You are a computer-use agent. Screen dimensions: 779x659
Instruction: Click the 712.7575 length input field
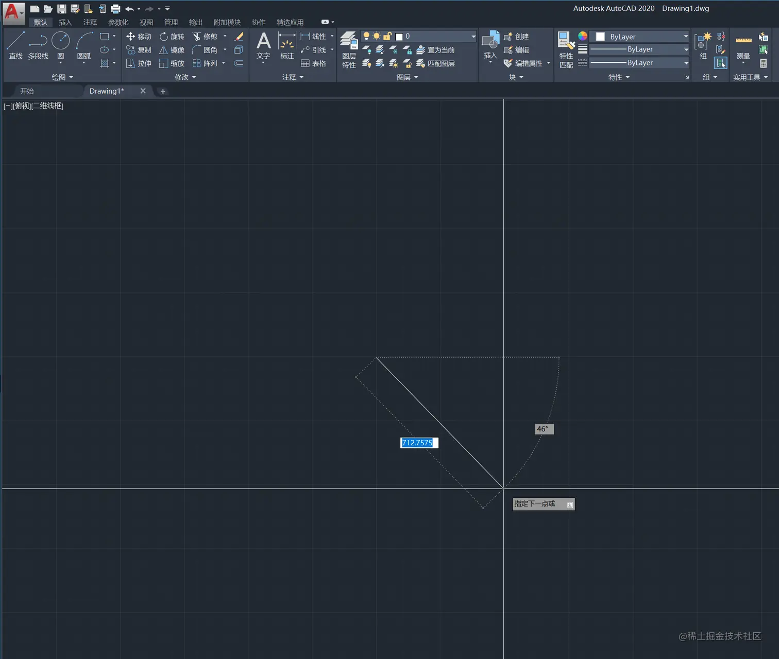pos(419,443)
